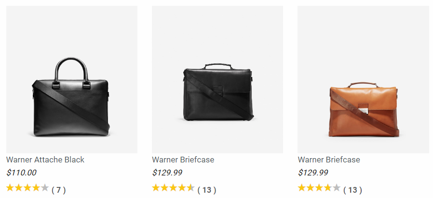Select the $110.00 price text
This screenshot has height=198, width=433.
point(21,173)
